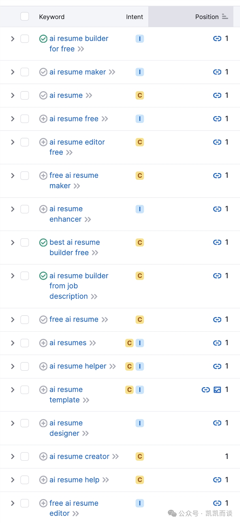The width and height of the screenshot is (240, 523).
Task: Click the Intent column header
Action: [x=135, y=17]
